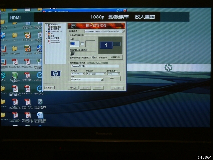
Task: Open VPU Recover tree item
Action: [55, 43]
